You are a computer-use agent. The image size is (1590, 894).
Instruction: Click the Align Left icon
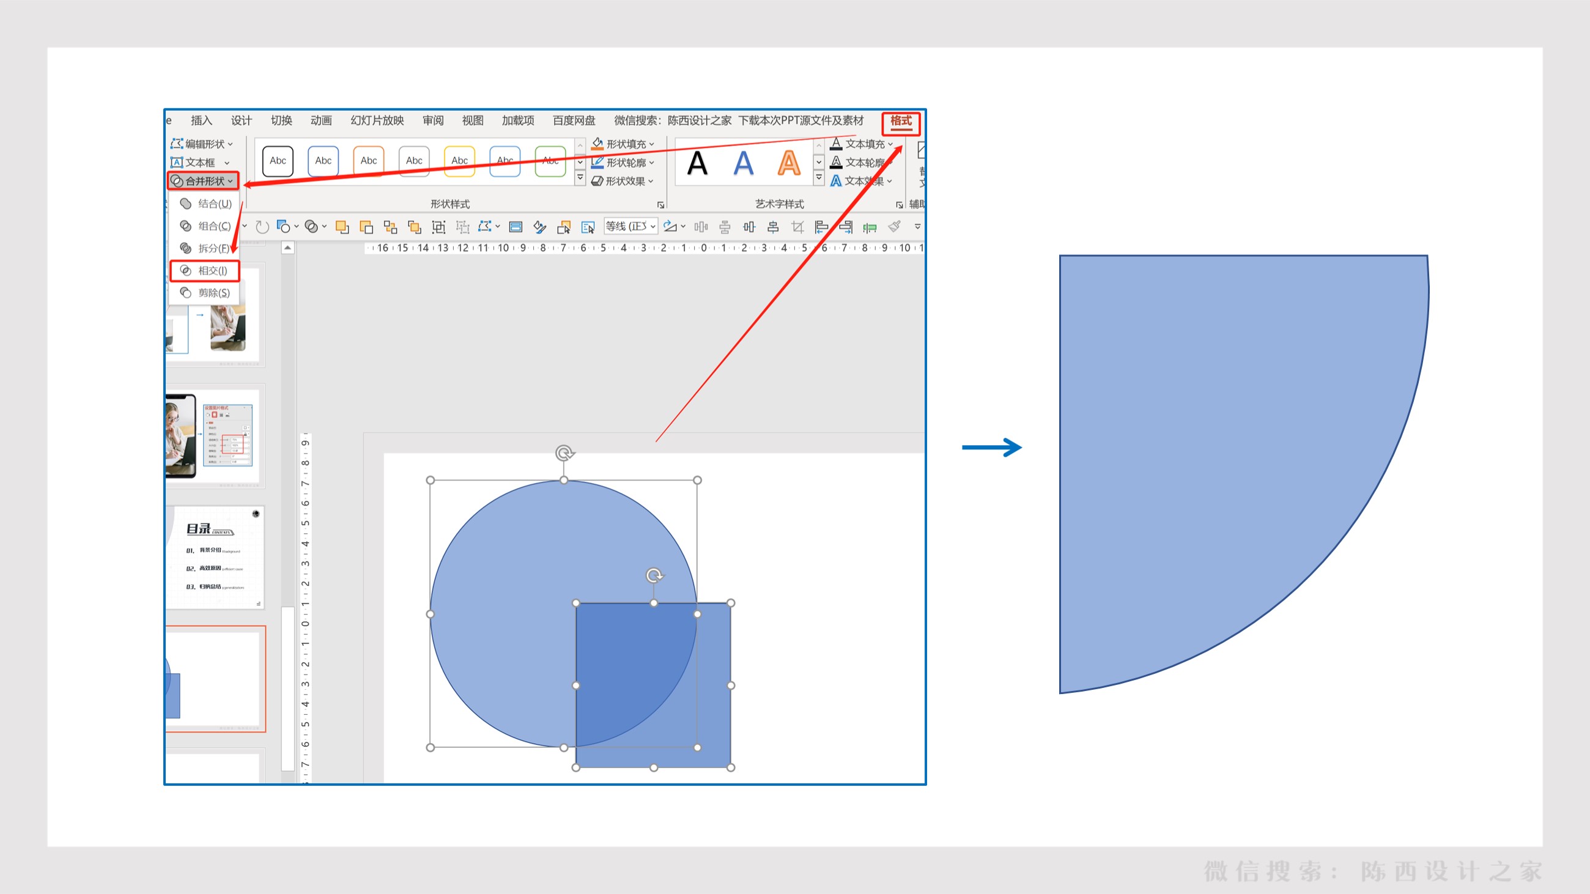pyautogui.click(x=821, y=227)
